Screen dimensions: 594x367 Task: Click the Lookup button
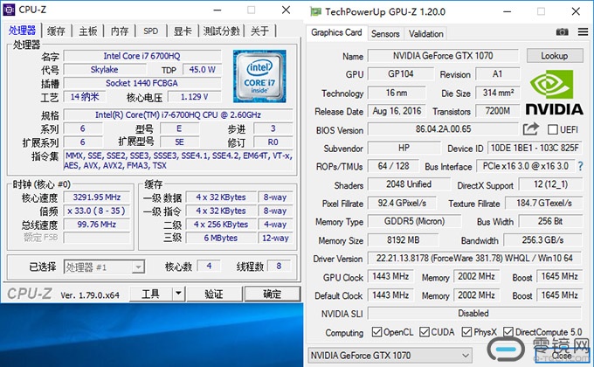click(555, 56)
